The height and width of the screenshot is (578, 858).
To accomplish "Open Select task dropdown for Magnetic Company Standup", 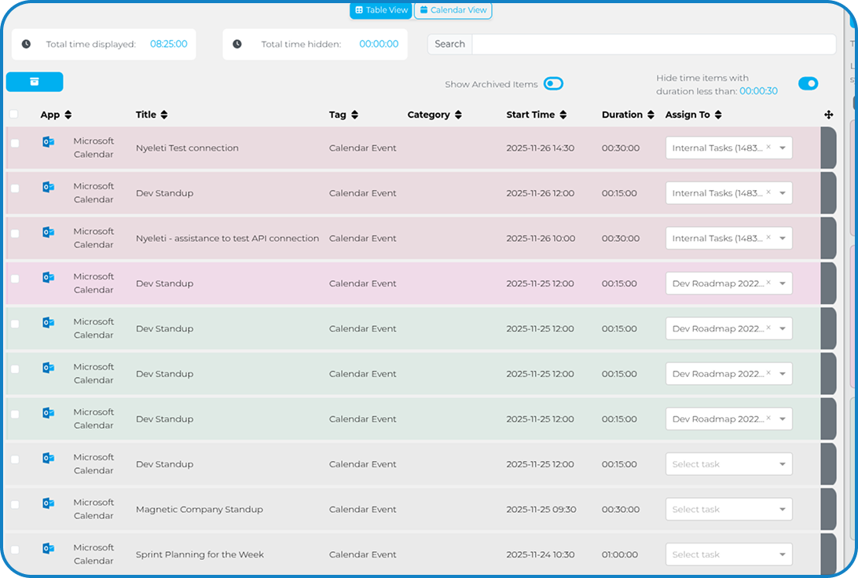I will (x=729, y=509).
